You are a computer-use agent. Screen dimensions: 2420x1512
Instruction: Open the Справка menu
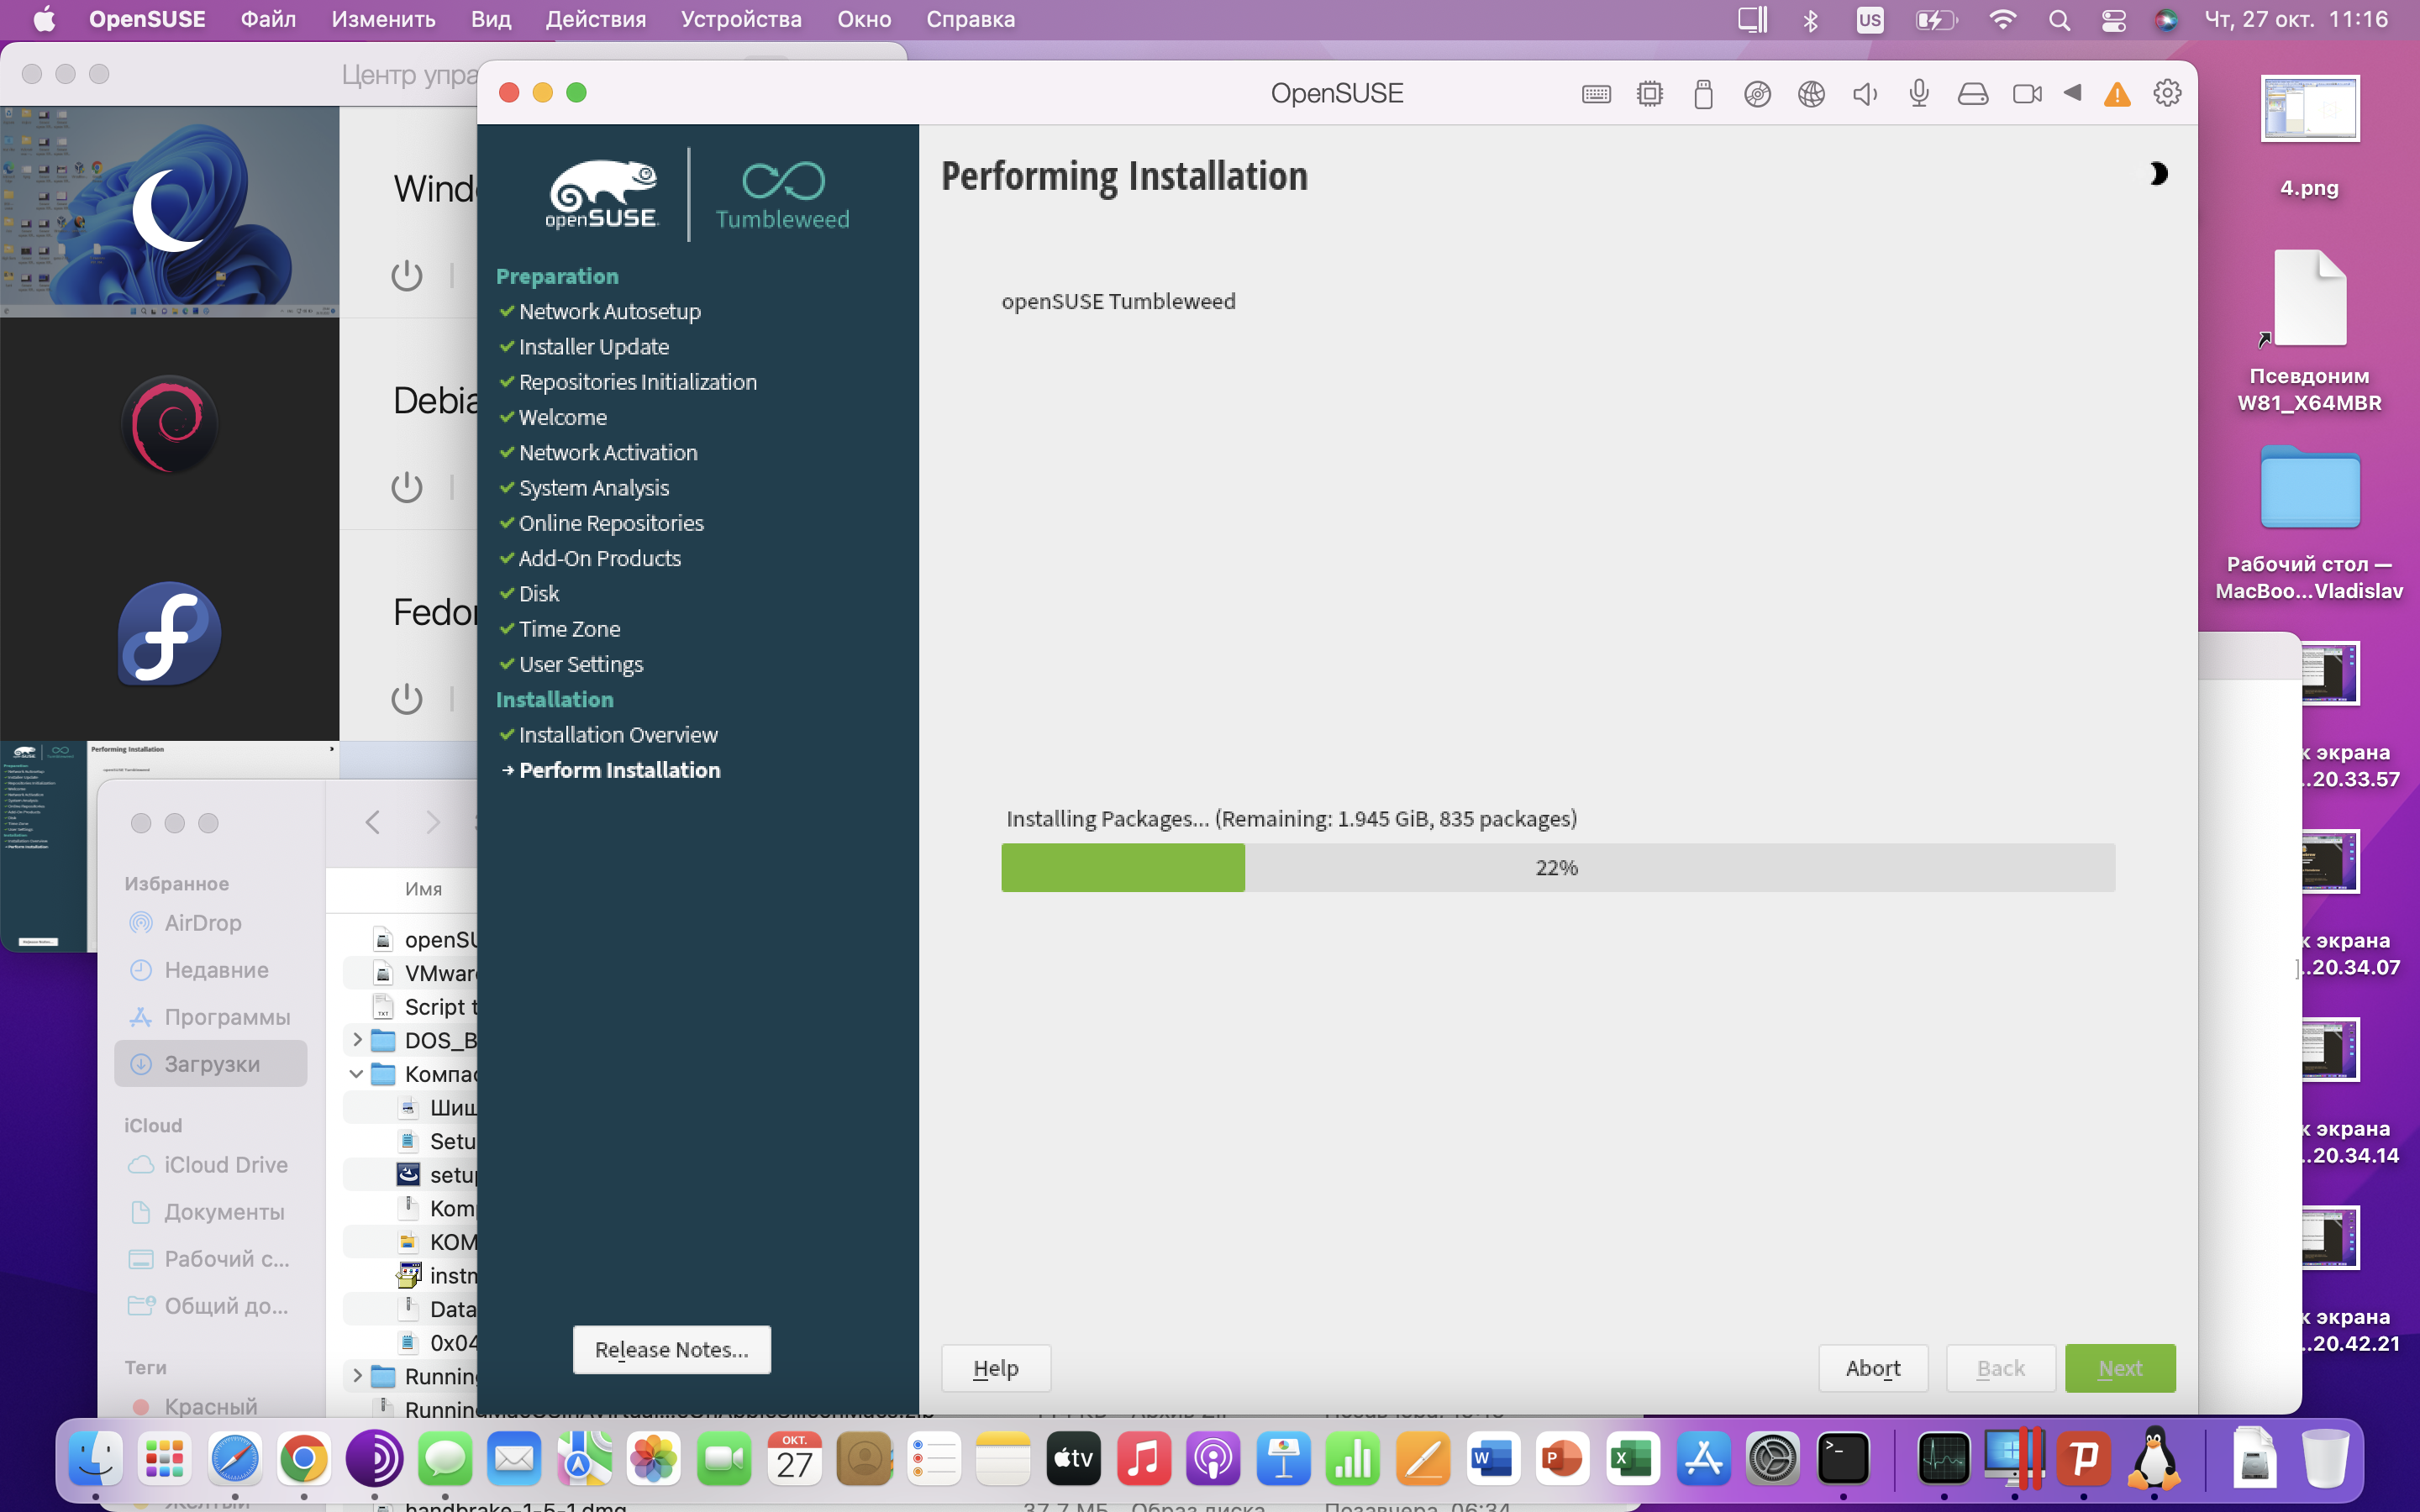pos(970,19)
